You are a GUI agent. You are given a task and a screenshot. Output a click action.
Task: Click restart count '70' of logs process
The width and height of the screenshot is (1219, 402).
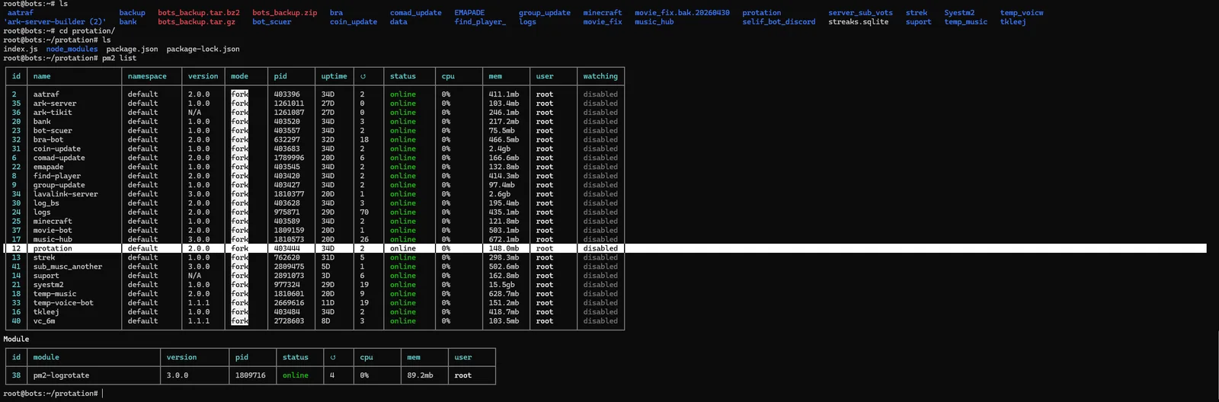[x=364, y=212]
